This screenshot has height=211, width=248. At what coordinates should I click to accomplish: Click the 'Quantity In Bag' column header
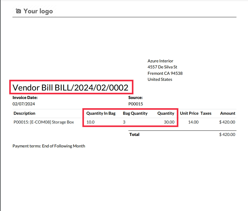click(101, 113)
